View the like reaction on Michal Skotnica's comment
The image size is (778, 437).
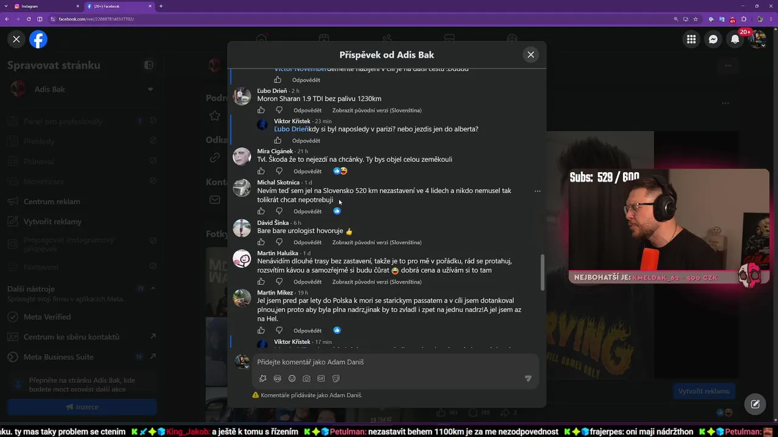pyautogui.click(x=337, y=211)
